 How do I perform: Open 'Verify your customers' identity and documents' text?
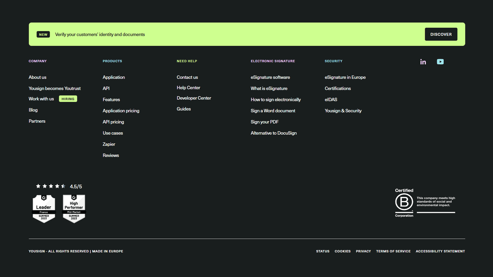click(x=100, y=35)
